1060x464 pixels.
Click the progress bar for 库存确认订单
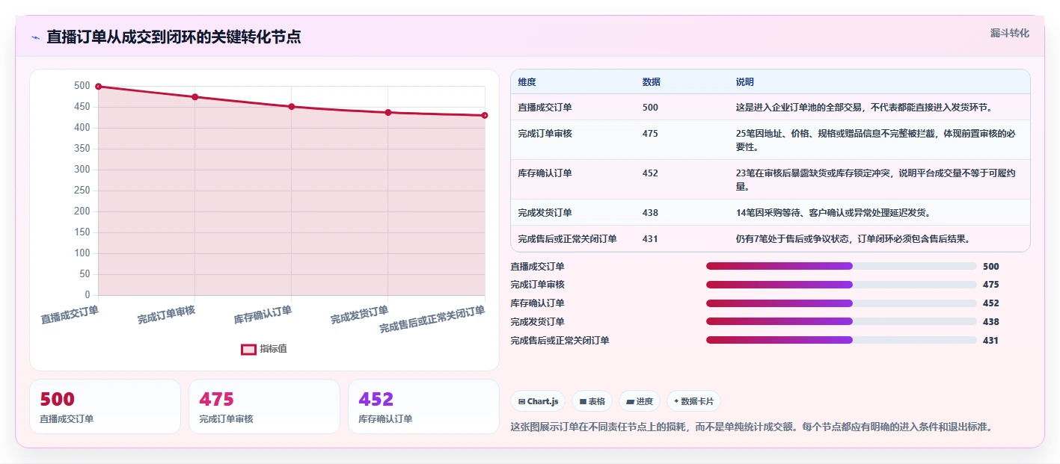click(x=841, y=303)
